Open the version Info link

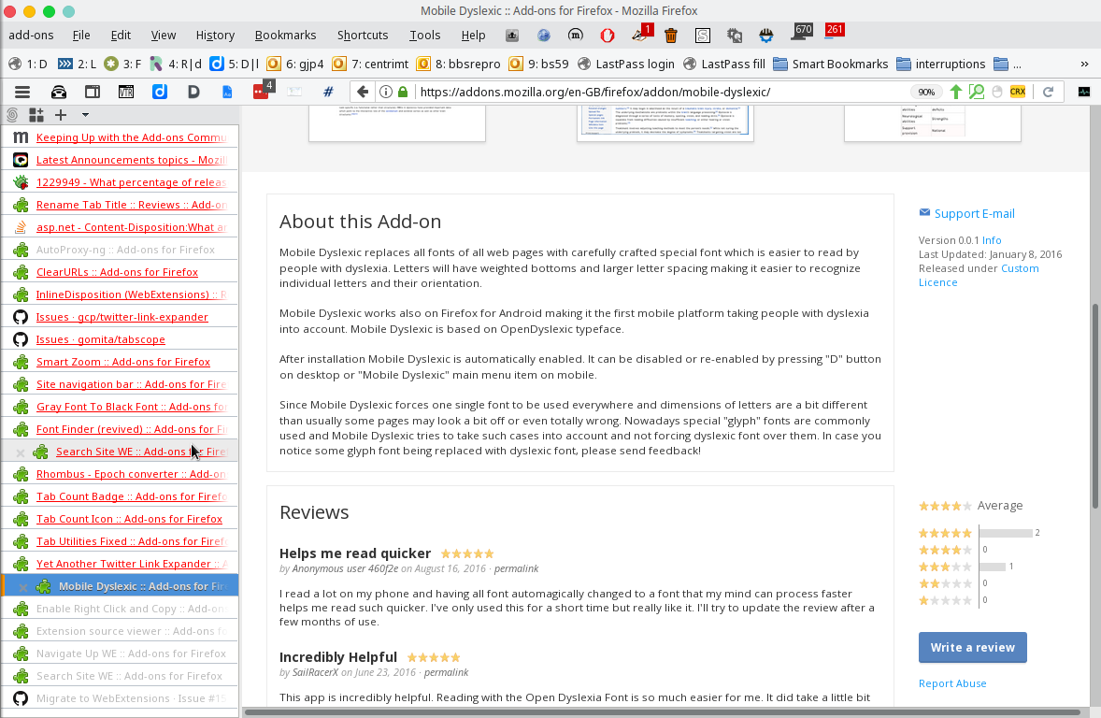pos(992,240)
